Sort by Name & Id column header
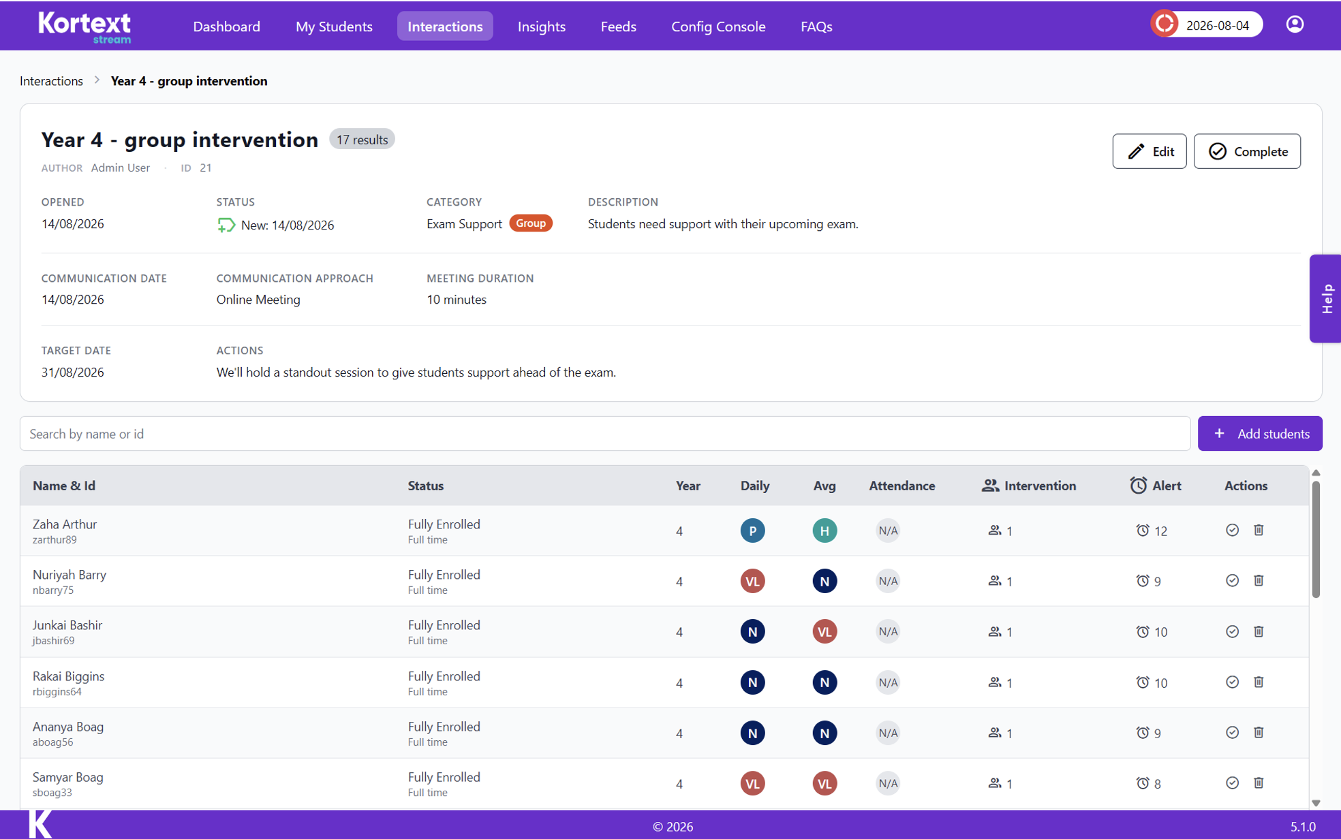The width and height of the screenshot is (1341, 839). pos(64,486)
